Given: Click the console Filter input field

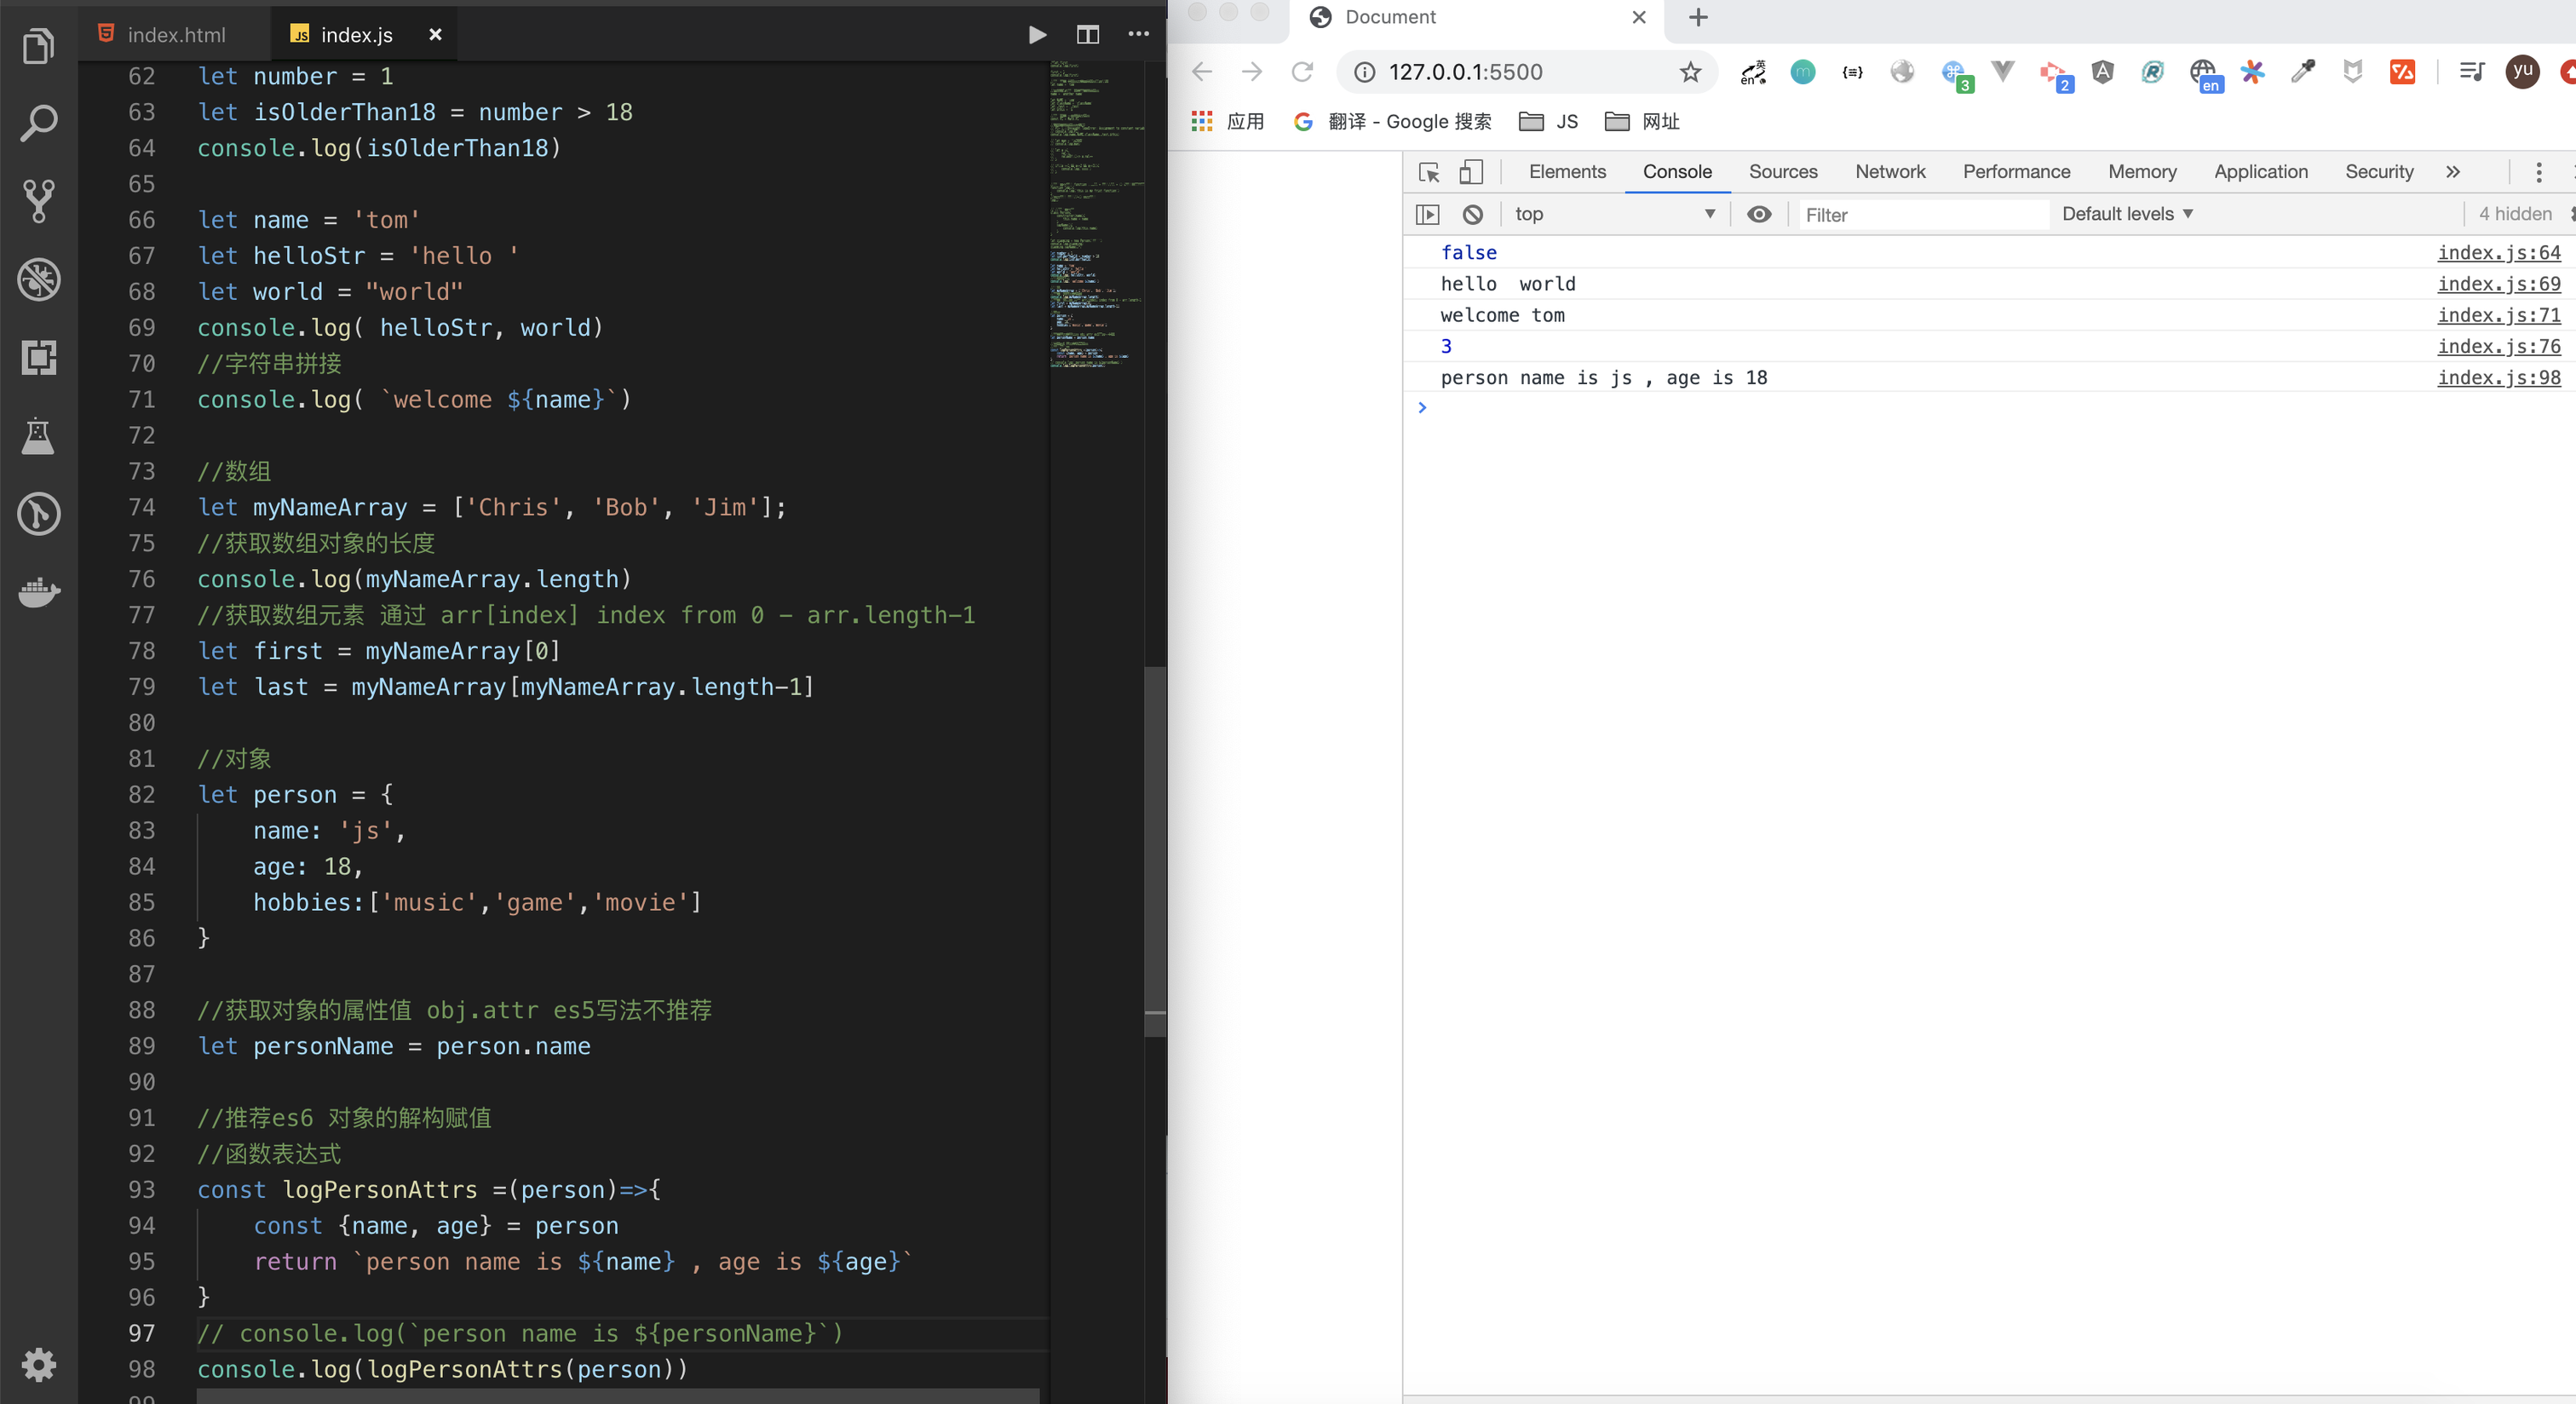Looking at the screenshot, I should [1920, 215].
